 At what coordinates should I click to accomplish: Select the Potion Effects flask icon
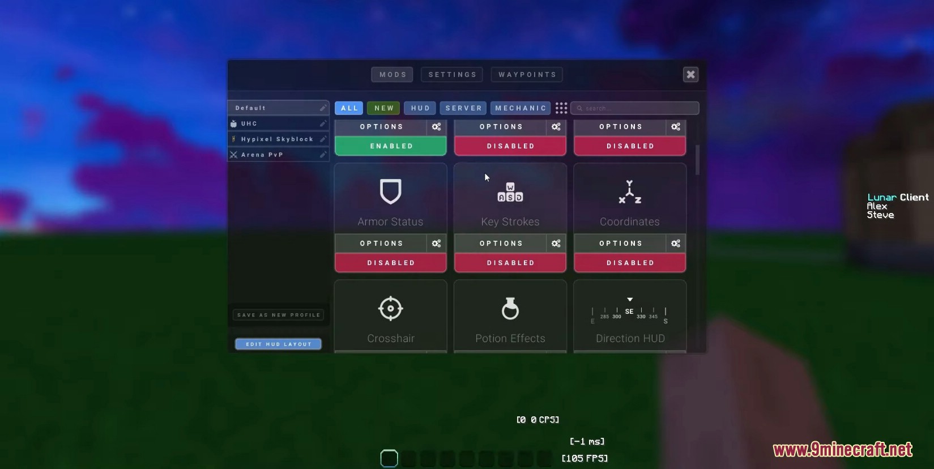tap(510, 308)
